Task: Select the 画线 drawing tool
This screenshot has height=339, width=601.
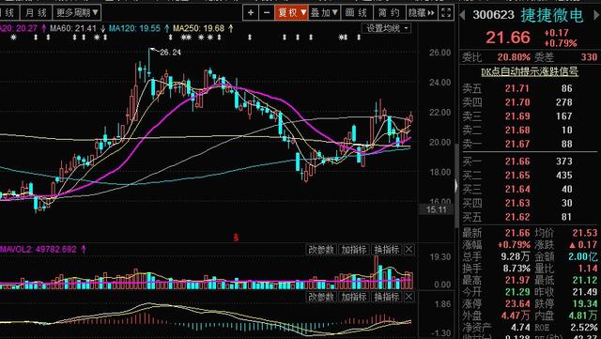Action: [x=356, y=13]
